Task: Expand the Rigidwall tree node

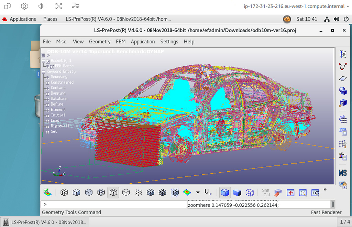Action: click(47, 126)
